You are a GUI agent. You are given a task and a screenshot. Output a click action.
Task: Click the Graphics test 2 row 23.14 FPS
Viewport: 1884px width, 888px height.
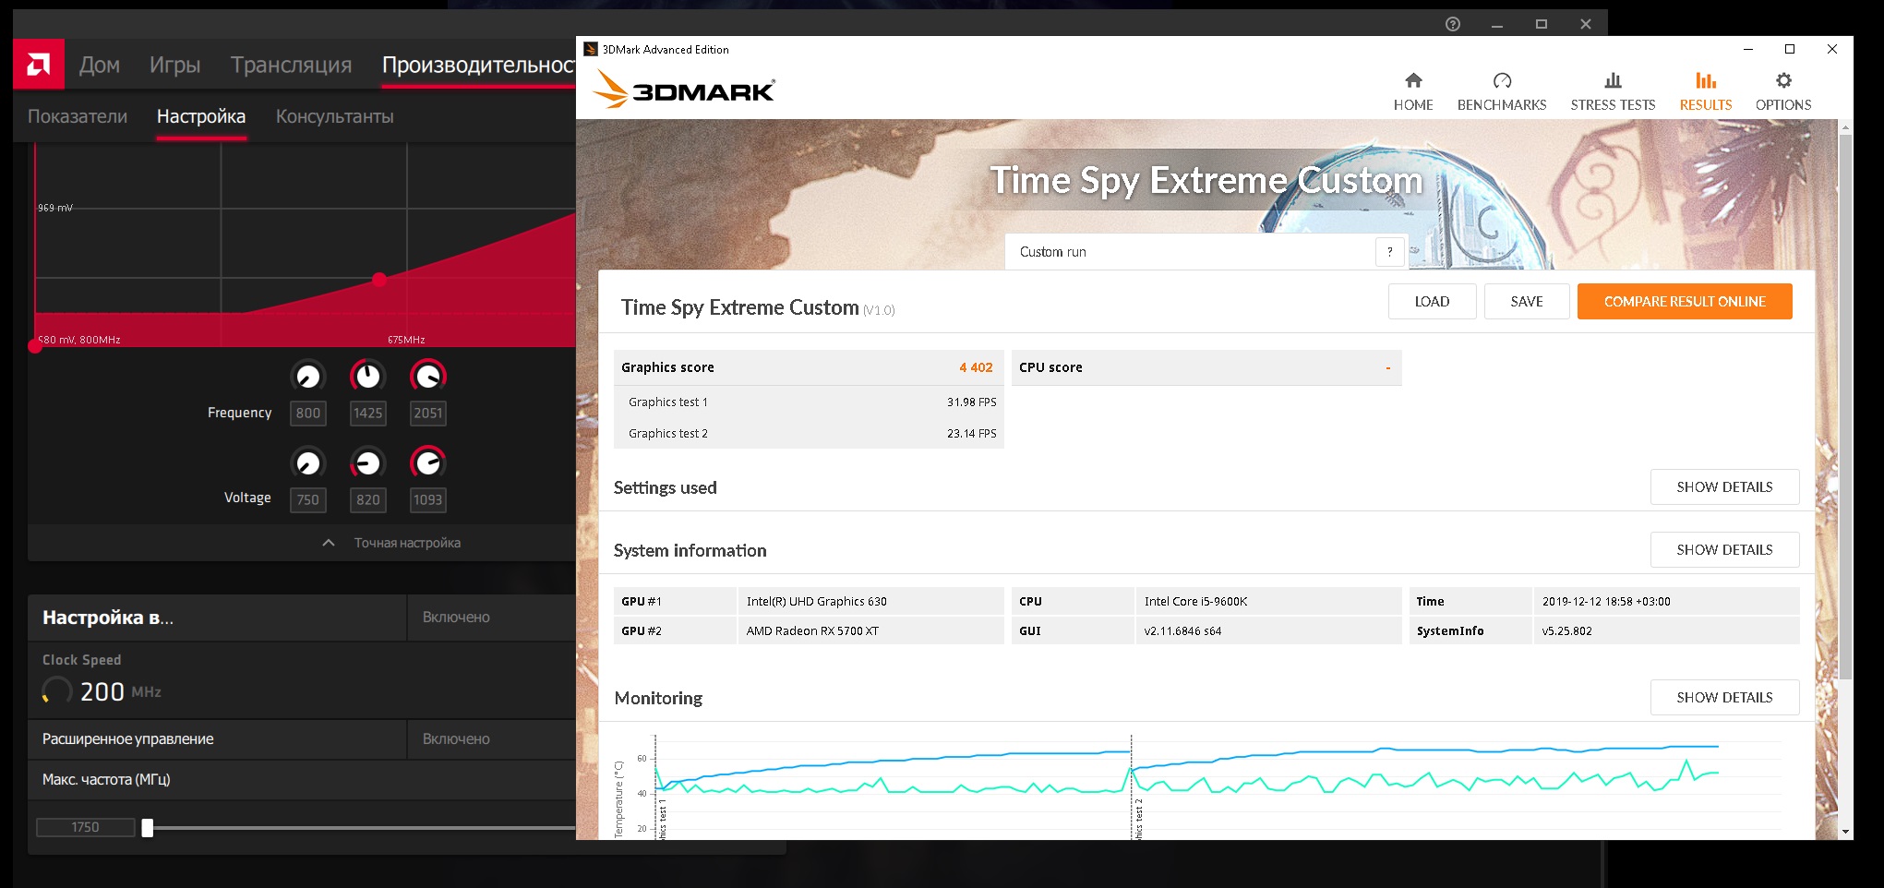(809, 434)
